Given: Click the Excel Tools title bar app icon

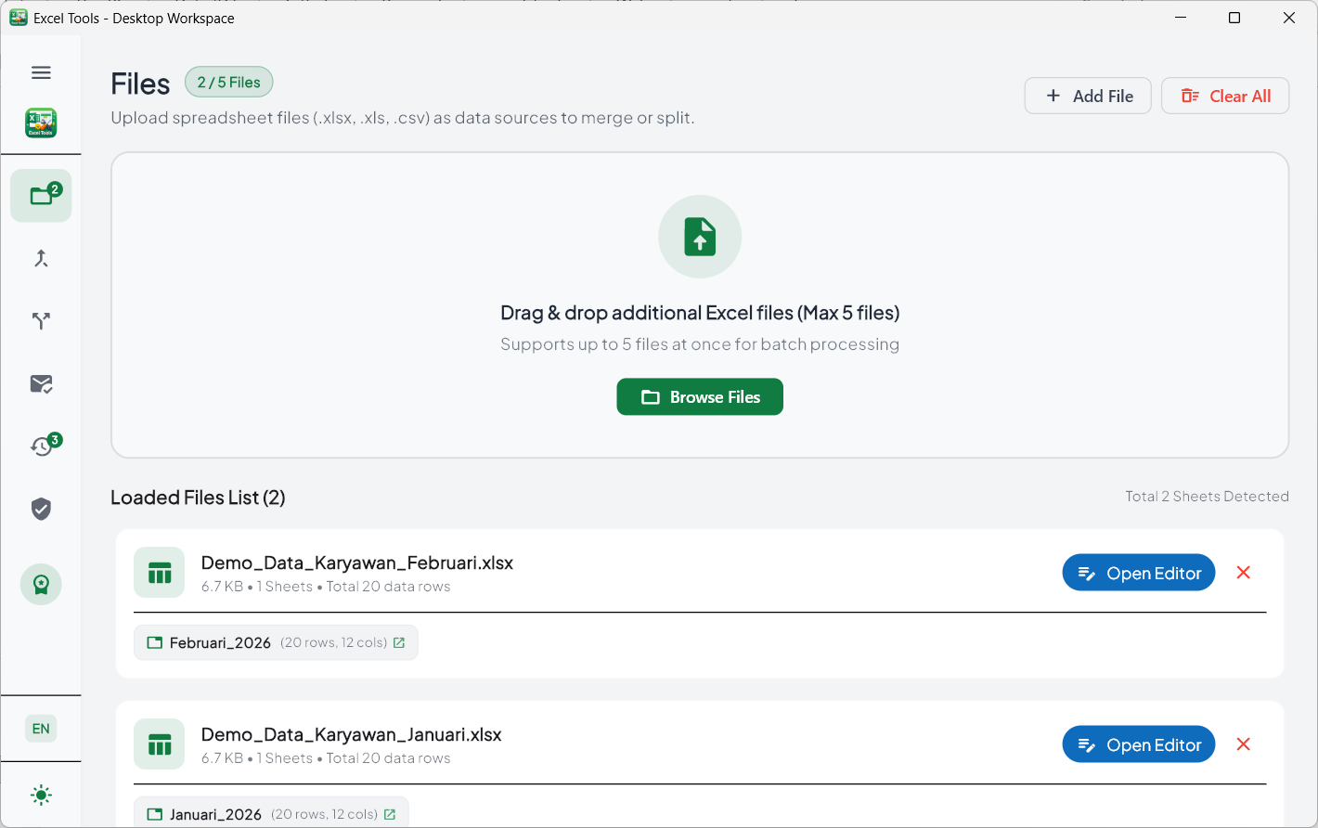Looking at the screenshot, I should tap(19, 18).
